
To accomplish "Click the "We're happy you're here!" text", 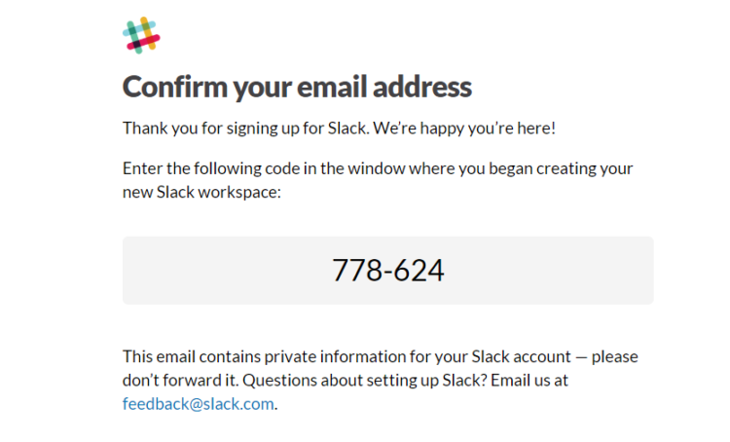I will 464,129.
